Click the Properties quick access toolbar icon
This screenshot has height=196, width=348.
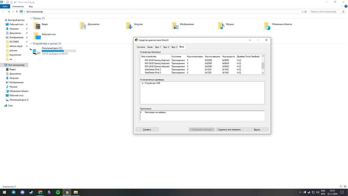pos(7,2)
